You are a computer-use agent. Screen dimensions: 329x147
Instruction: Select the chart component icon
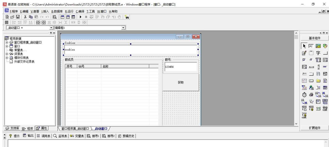318,109
